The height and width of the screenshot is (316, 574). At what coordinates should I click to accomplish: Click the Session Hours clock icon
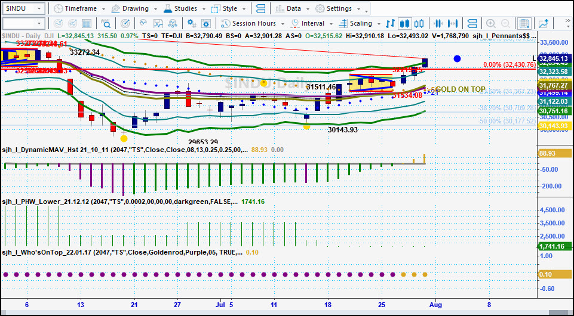tap(226, 24)
